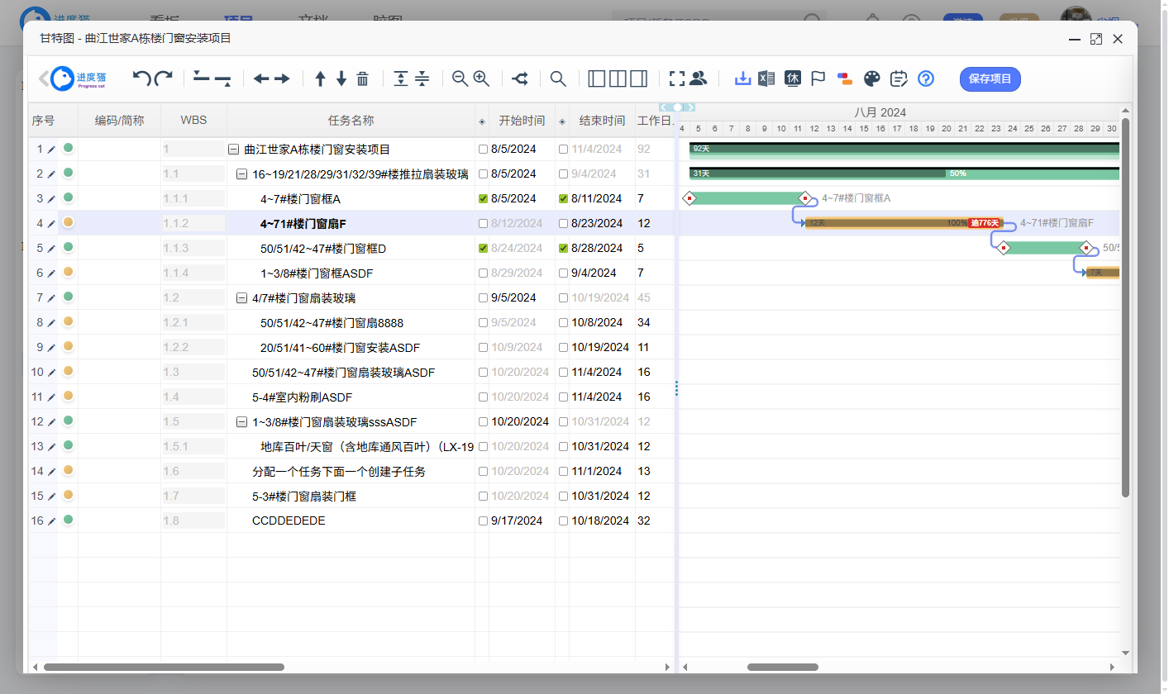The height and width of the screenshot is (694, 1169).
Task: Collapse the 1~3/8#楼门窗扇装玻璃sssASDF group
Action: 241,422
